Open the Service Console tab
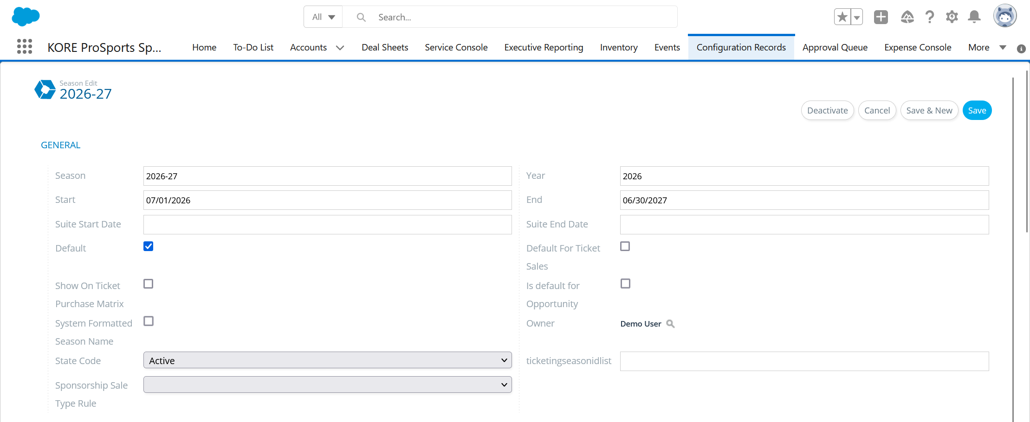Screen dimensions: 1030x422 point(456,47)
